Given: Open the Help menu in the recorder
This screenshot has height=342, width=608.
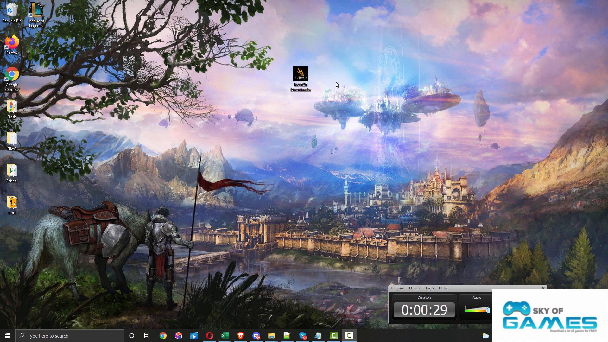Looking at the screenshot, I should [x=442, y=288].
